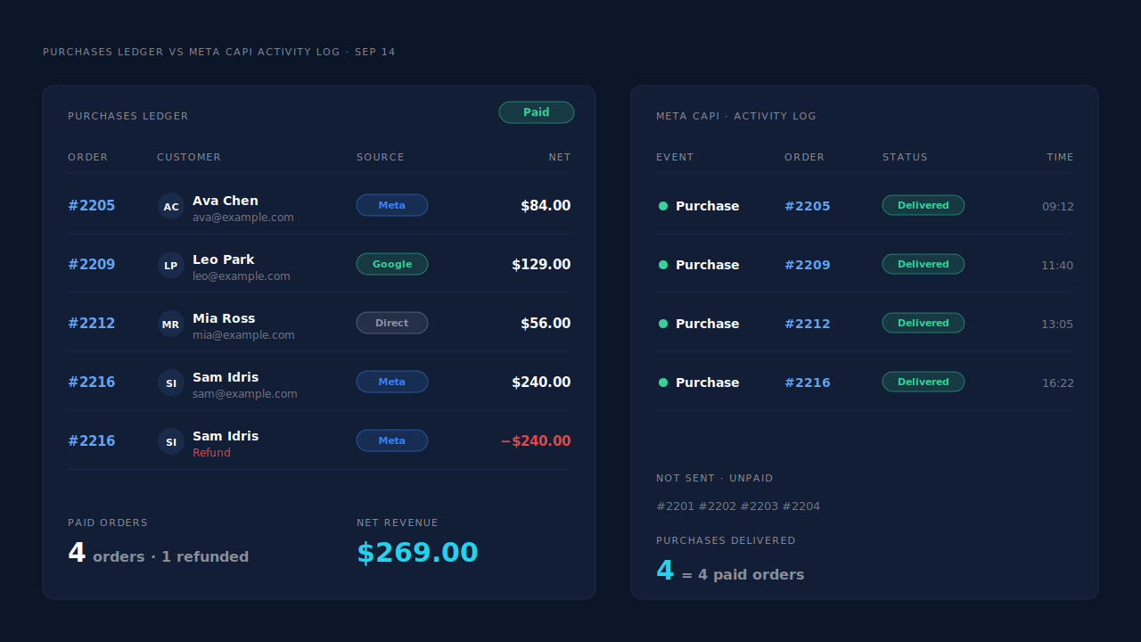
Task: Click the '4 orders · 1 refunded' summary
Action: [x=159, y=554]
